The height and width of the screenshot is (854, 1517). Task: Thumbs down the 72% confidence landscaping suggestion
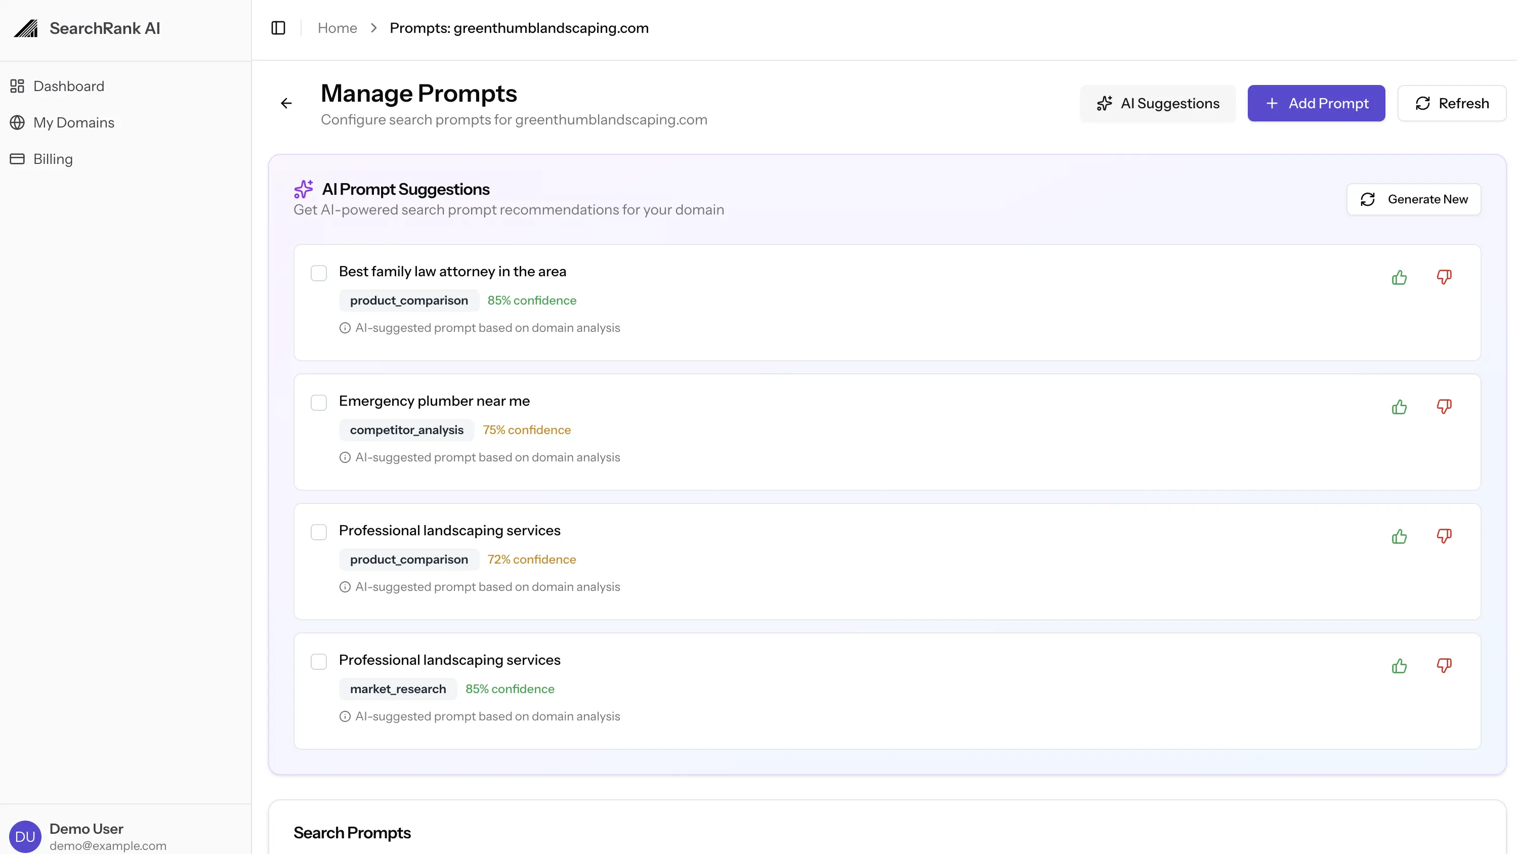[x=1444, y=536]
